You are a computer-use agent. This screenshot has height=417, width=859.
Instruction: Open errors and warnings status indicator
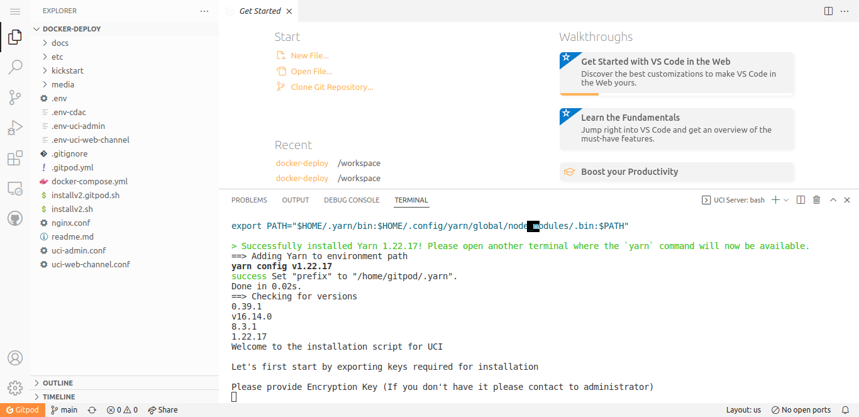(122, 410)
